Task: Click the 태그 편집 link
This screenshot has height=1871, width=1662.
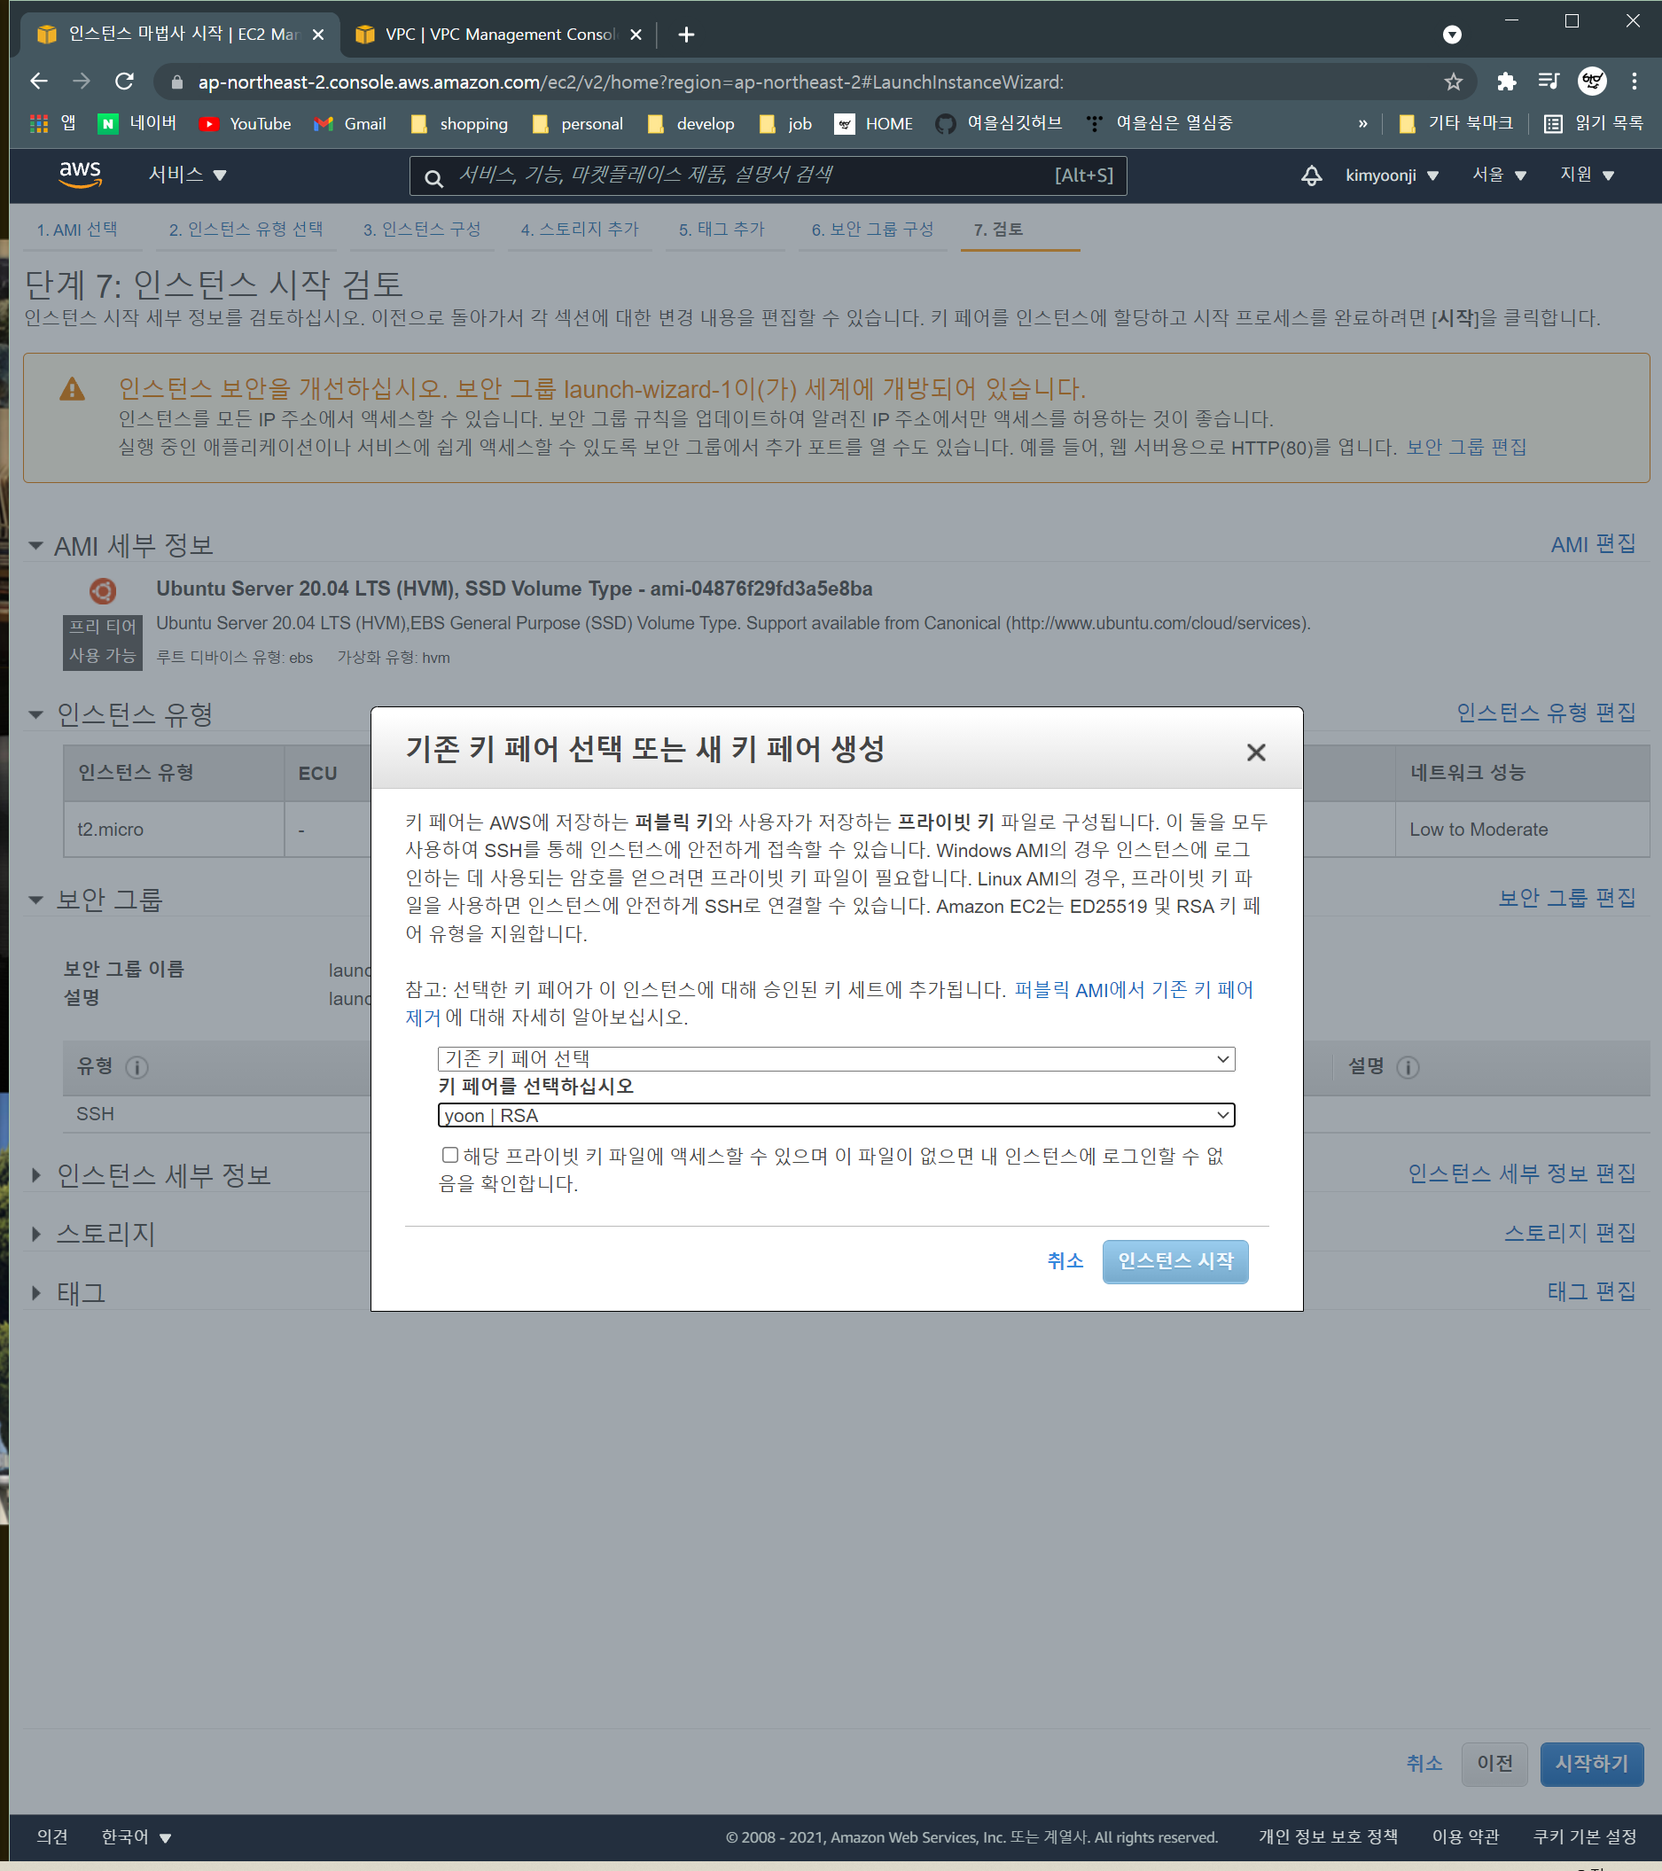Action: (1591, 1291)
